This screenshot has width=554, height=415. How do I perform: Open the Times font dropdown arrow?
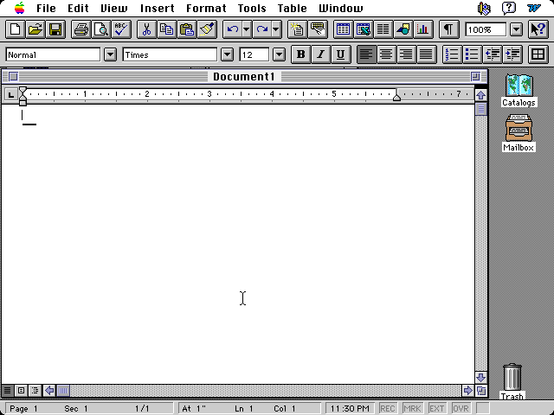coord(227,54)
